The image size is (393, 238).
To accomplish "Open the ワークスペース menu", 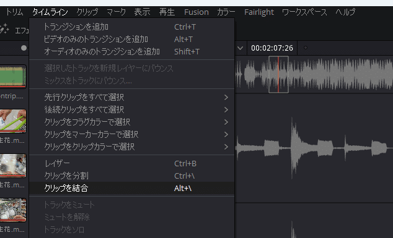I will (x=304, y=12).
